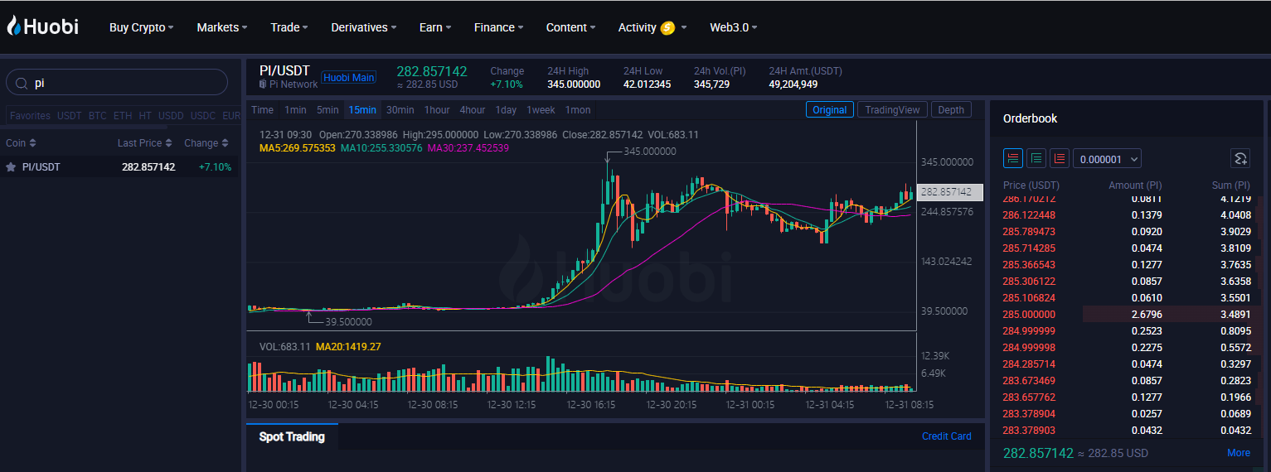
Task: Select the PI/USDT pair row
Action: pos(120,166)
